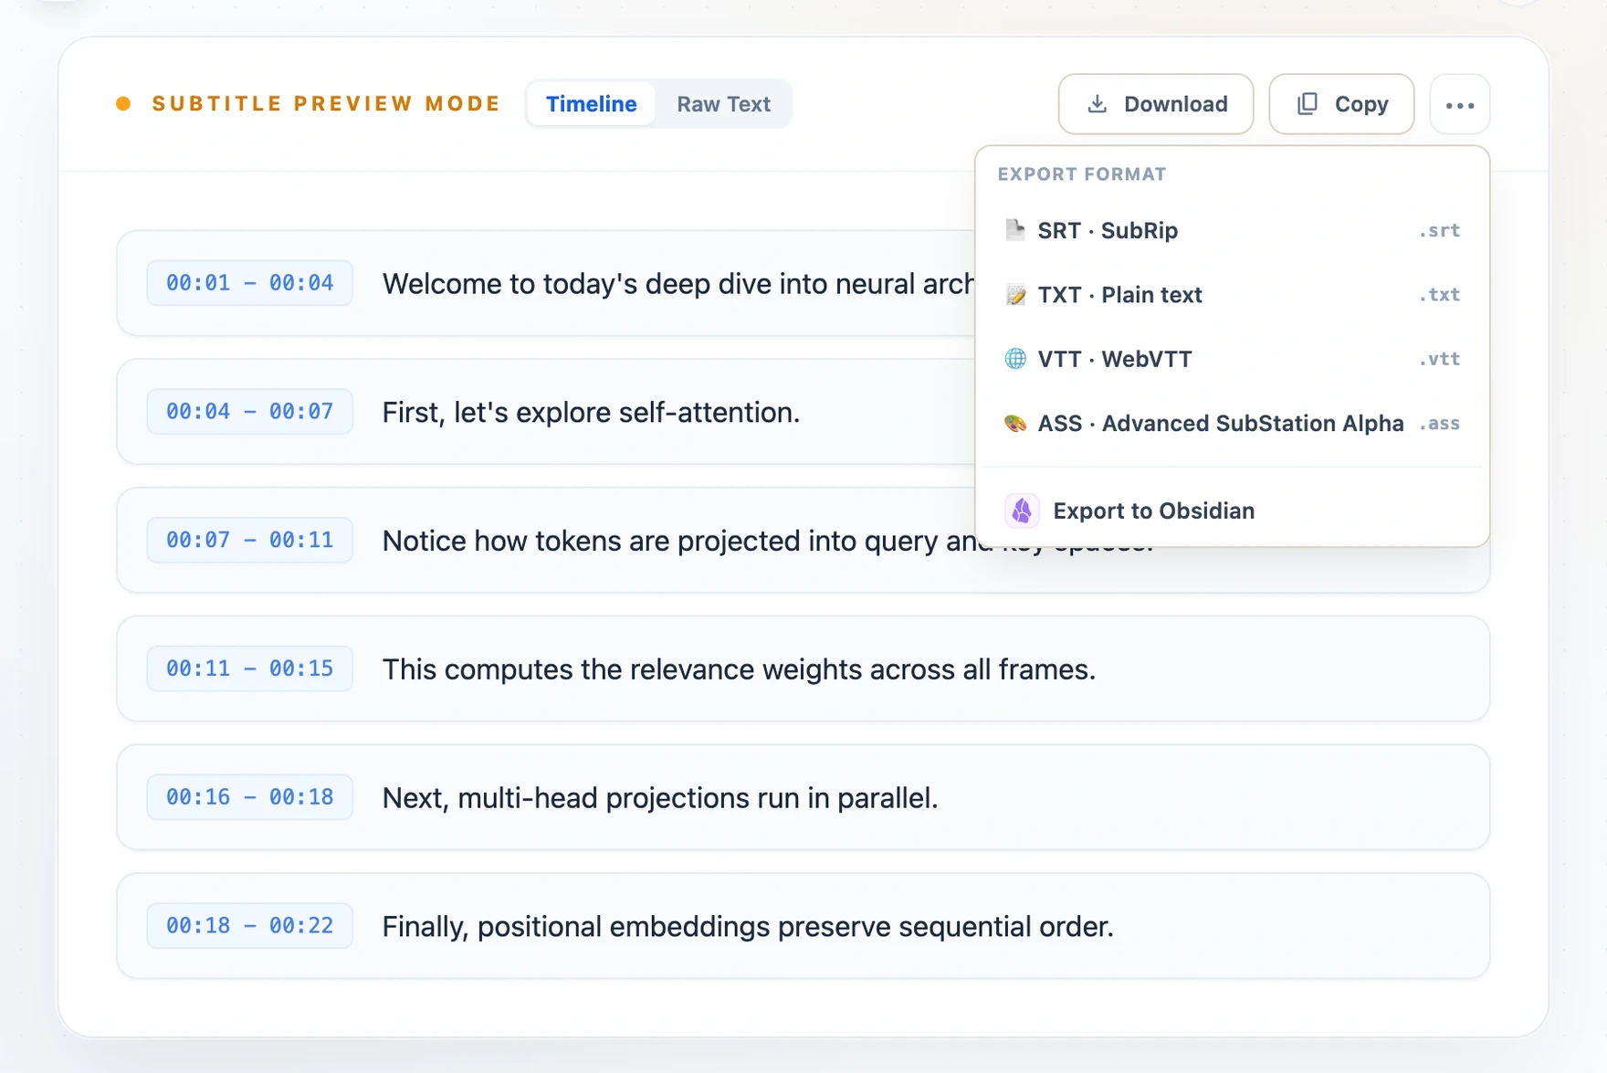Select Export to Obsidian
Image resolution: width=1607 pixels, height=1073 pixels.
pyautogui.click(x=1232, y=510)
